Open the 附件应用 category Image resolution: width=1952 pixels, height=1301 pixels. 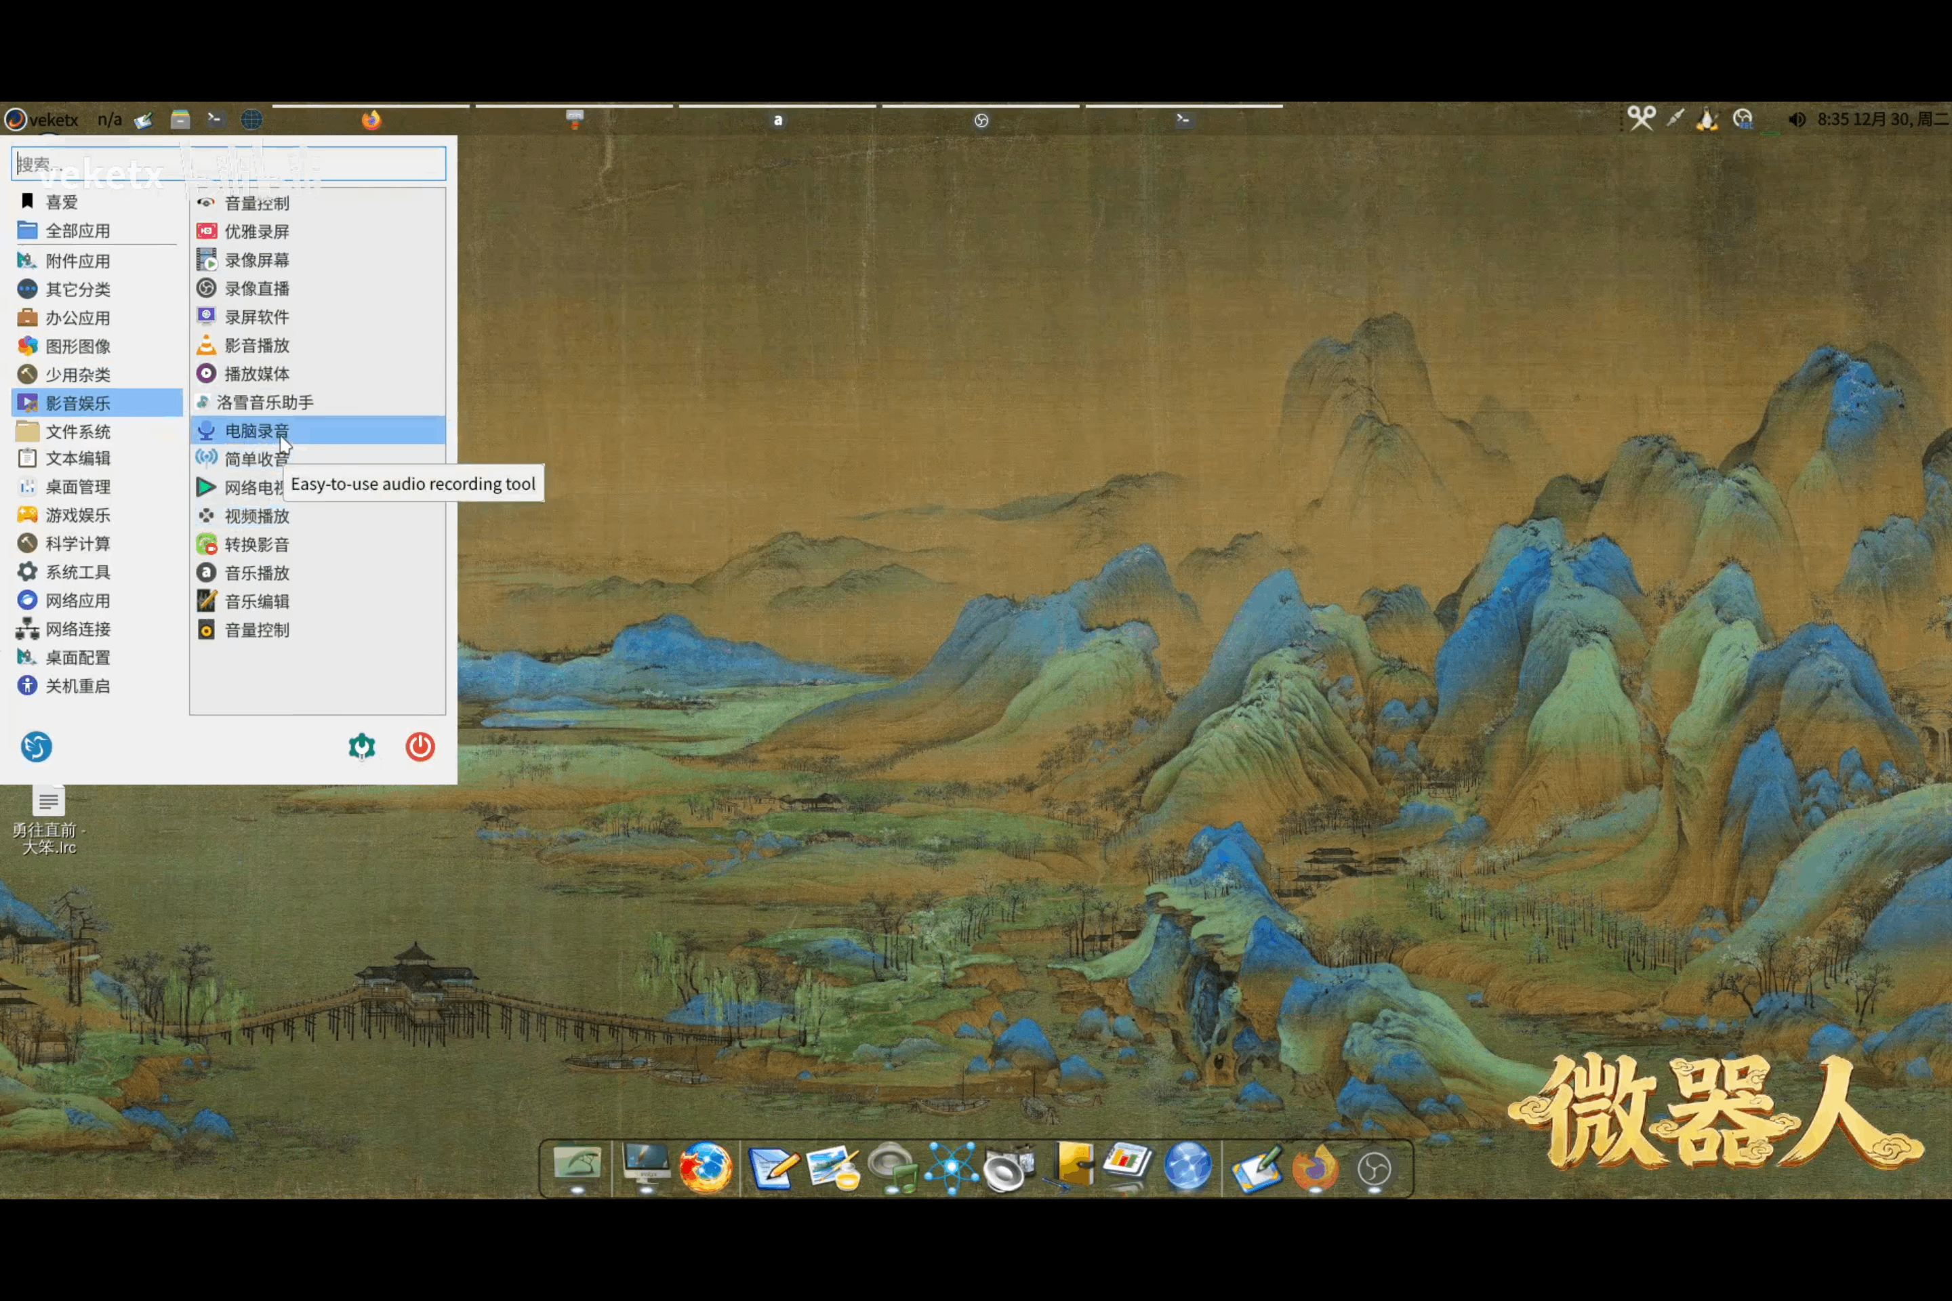click(97, 262)
